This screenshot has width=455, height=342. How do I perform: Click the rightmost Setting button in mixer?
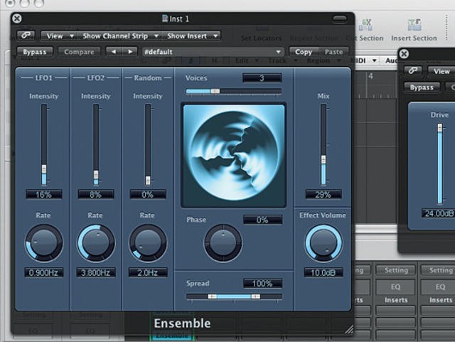pyautogui.click(x=439, y=270)
